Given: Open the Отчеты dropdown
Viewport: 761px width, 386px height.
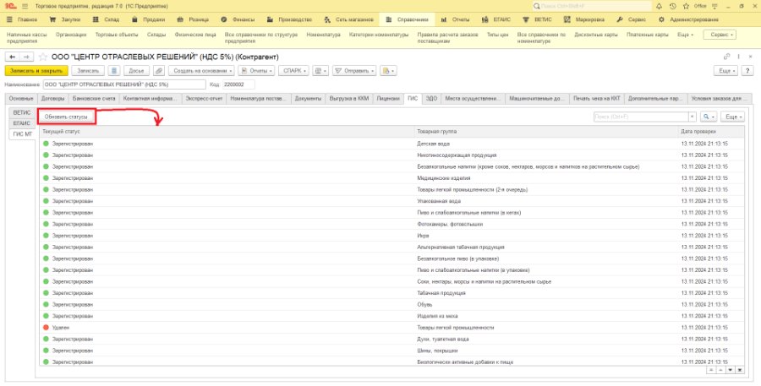Looking at the screenshot, I should point(256,71).
